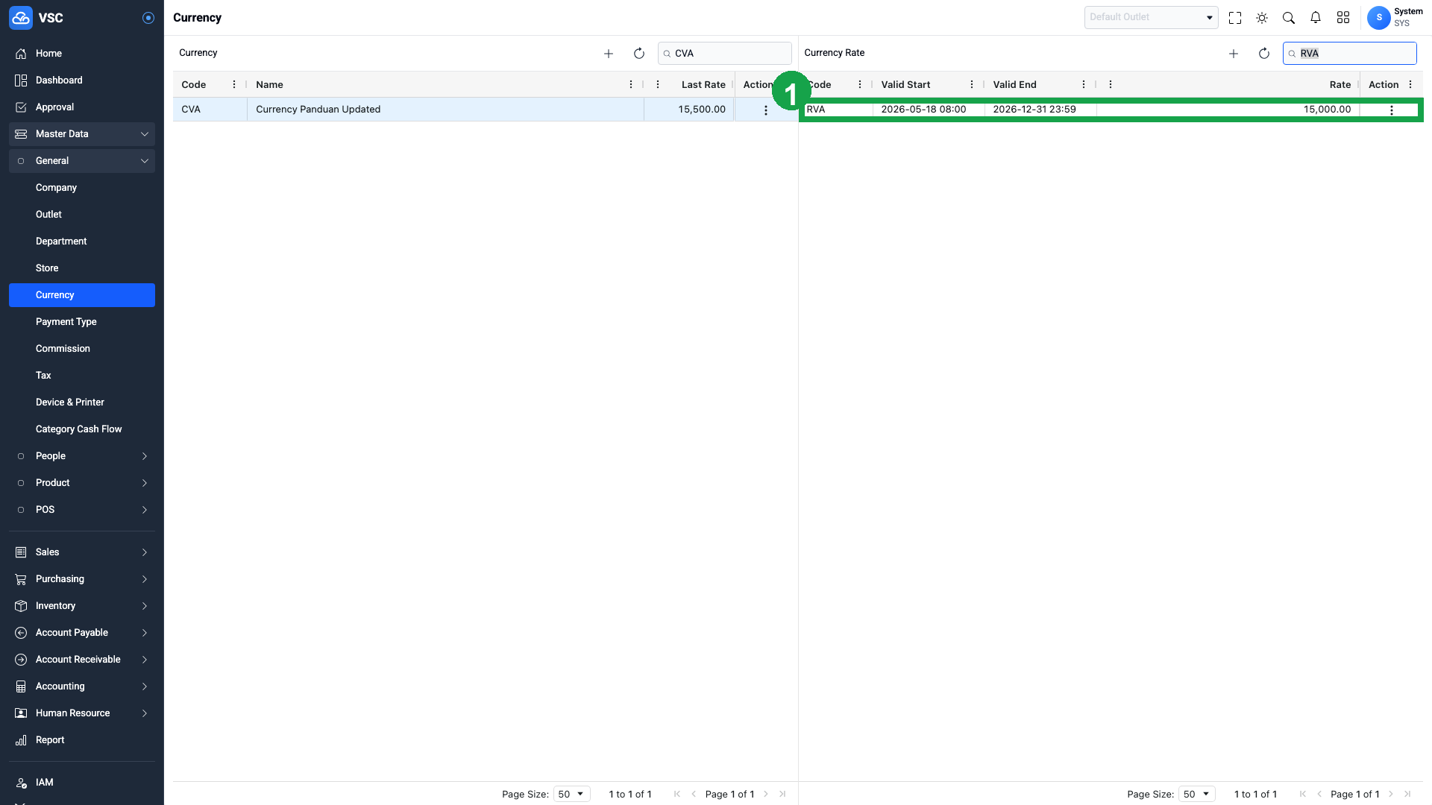Open the IAM menu item
Viewport: 1432px width, 805px height.
82,783
